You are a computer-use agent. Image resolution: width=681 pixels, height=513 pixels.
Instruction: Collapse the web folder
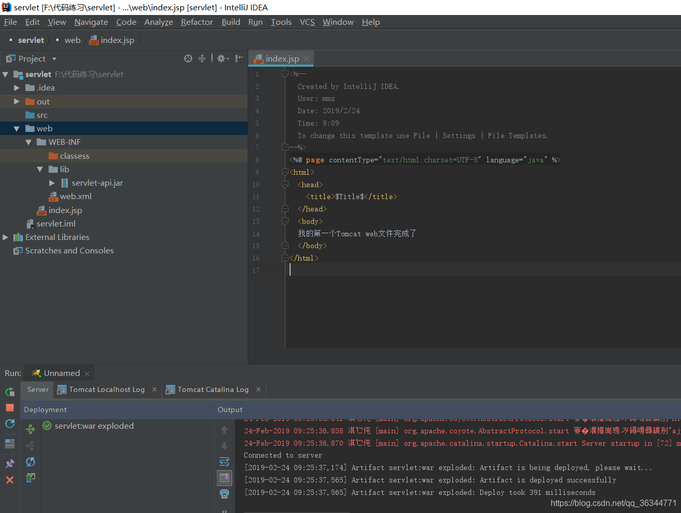coord(17,129)
